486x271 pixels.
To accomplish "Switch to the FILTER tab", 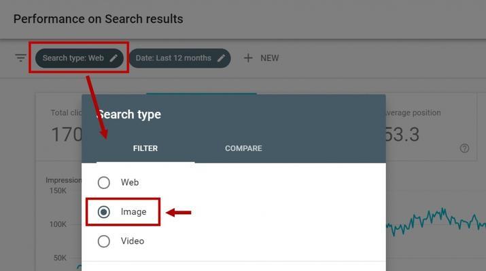I will click(145, 148).
